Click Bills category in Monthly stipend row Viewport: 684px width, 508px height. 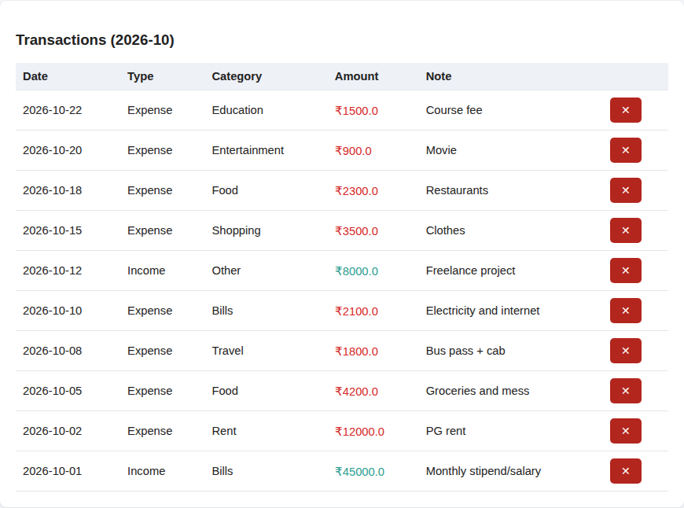coord(222,471)
